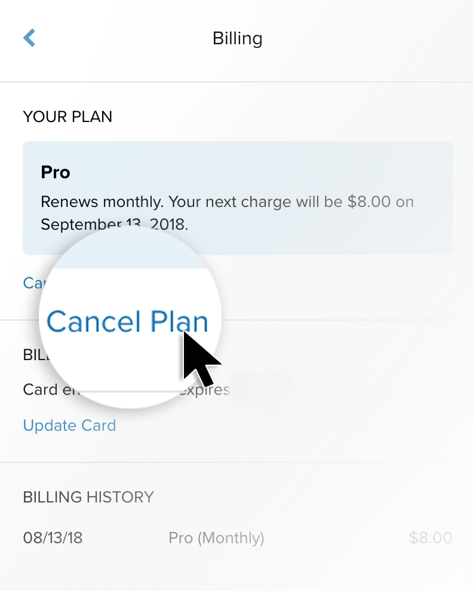
Task: Click the Pro plan name
Action: tap(56, 172)
